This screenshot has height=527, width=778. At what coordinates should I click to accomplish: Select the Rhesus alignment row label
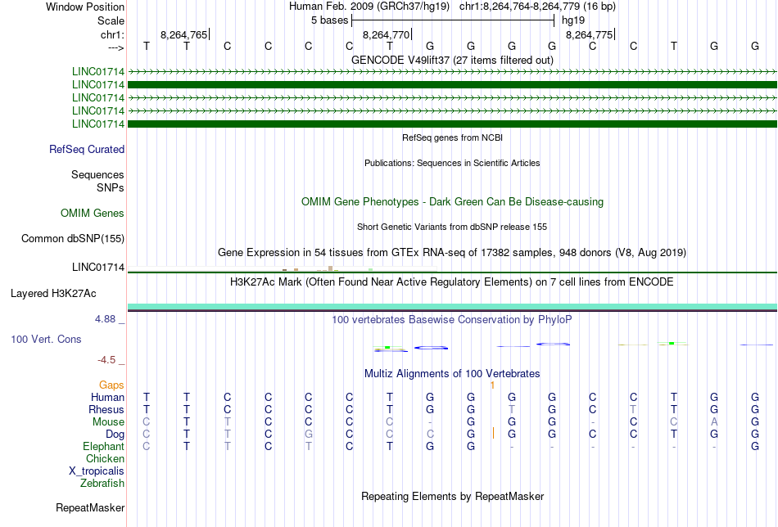coord(106,409)
